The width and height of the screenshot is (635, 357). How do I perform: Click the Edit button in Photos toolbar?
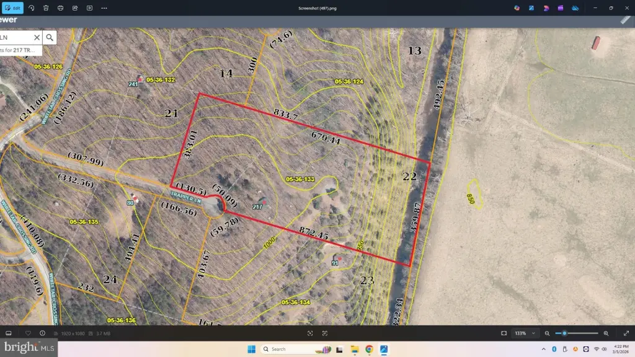pos(12,8)
